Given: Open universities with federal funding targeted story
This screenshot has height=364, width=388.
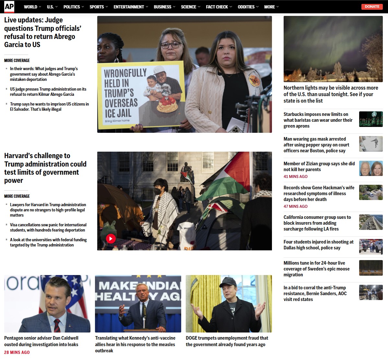Looking at the screenshot, I should pyautogui.click(x=48, y=242).
